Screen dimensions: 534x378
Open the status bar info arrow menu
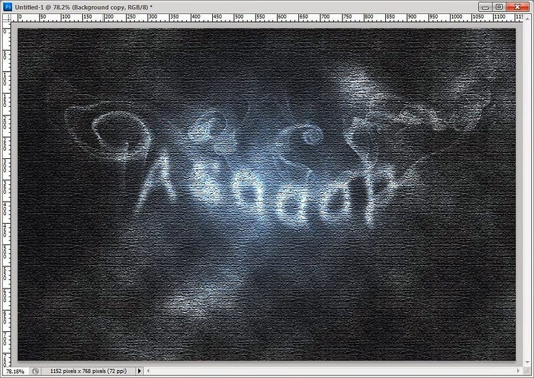pos(140,371)
